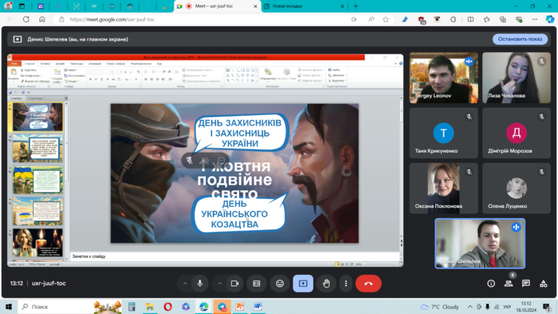Open Calculator from the taskbar
The width and height of the screenshot is (558, 314).
(x=132, y=307)
